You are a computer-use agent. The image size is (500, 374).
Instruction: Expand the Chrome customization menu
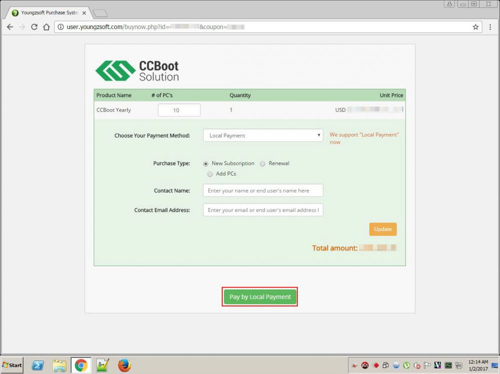490,27
